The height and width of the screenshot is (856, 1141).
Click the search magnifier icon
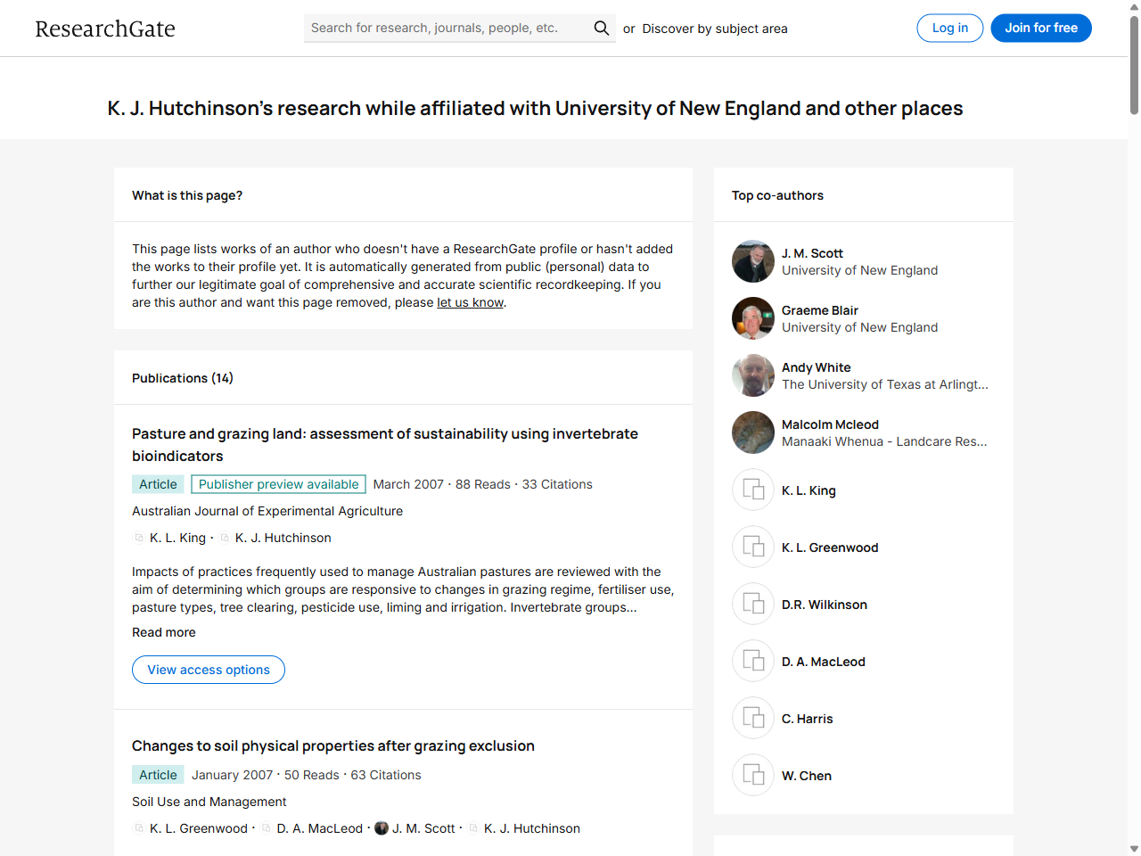[x=601, y=28]
